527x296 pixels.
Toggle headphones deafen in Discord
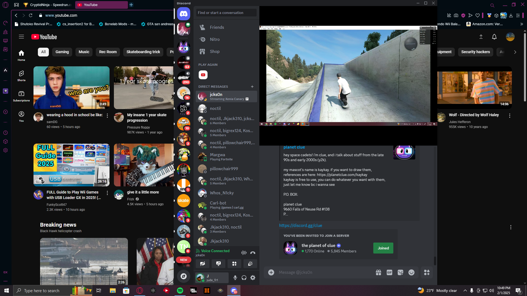coord(244,278)
